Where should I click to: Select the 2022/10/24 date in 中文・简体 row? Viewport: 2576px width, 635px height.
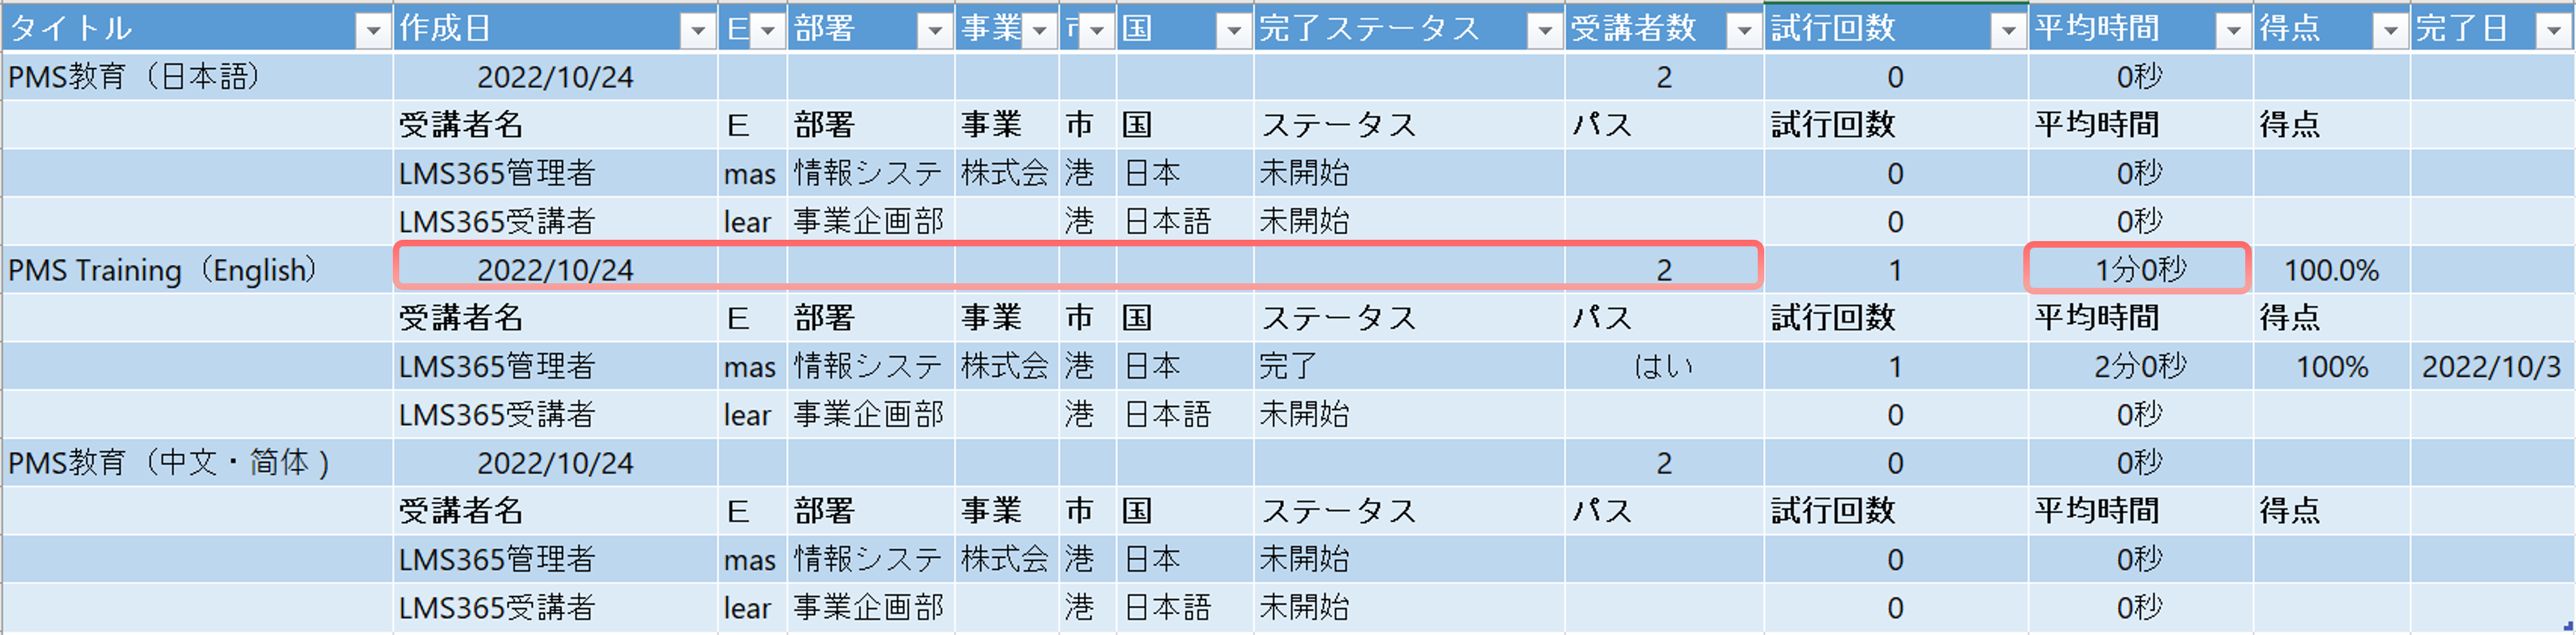555,463
